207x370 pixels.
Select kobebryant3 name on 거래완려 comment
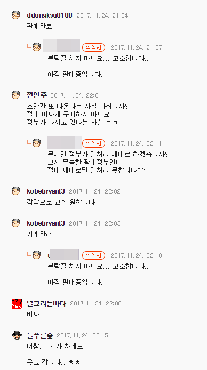[46, 223]
